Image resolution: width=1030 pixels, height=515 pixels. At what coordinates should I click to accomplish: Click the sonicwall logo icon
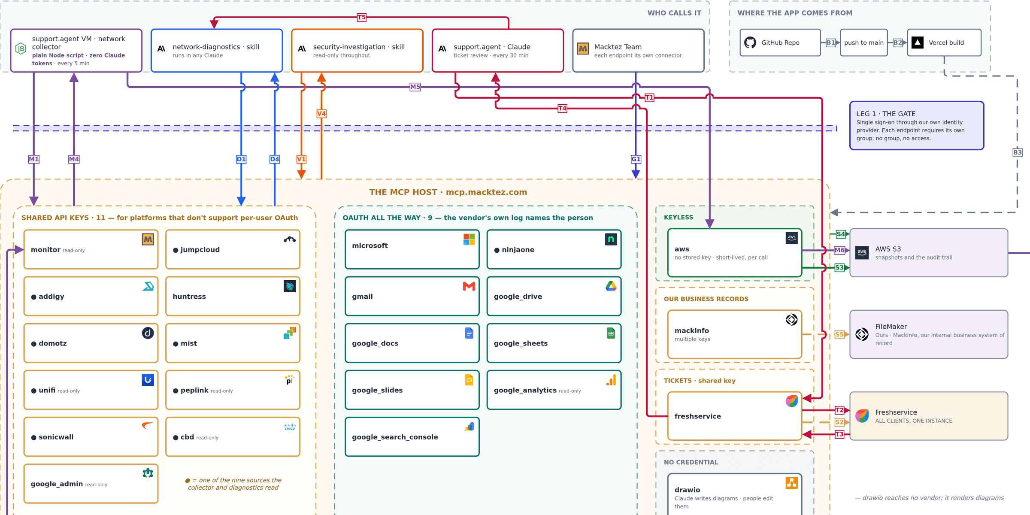click(148, 426)
